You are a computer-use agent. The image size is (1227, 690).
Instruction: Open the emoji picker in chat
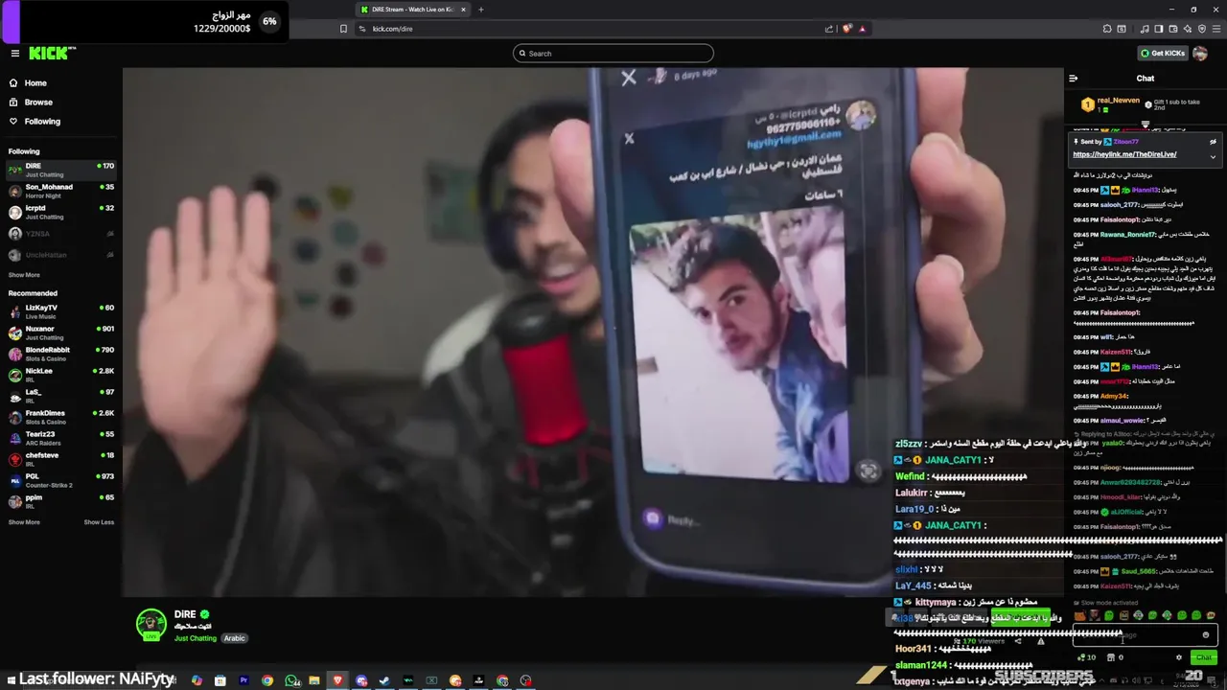click(x=1206, y=634)
